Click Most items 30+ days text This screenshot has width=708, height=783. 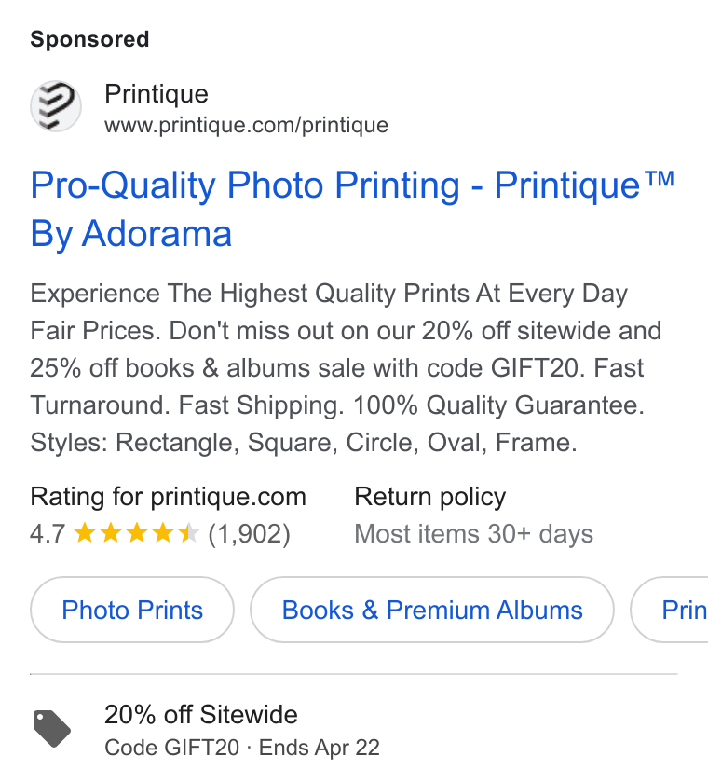coord(474,533)
